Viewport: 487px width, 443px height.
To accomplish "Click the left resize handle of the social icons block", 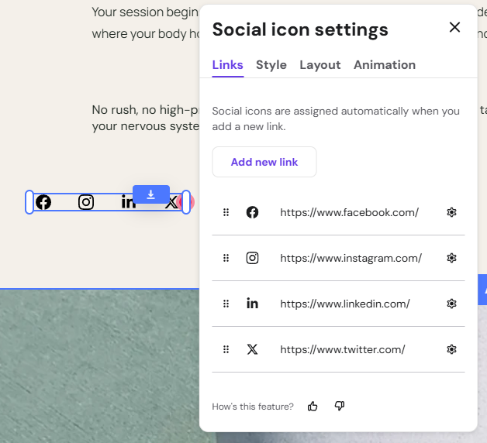I will [x=29, y=202].
